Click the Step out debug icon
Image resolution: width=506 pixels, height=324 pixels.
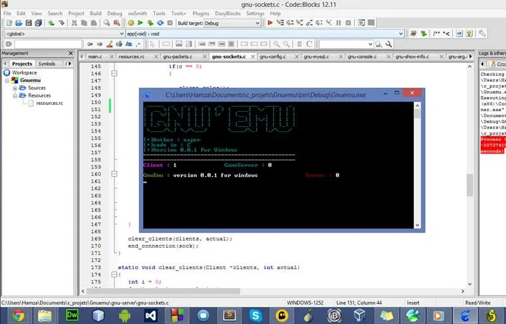click(309, 23)
